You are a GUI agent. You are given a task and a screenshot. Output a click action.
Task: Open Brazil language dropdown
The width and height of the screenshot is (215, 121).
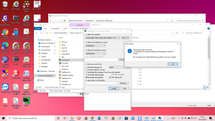click(119, 67)
